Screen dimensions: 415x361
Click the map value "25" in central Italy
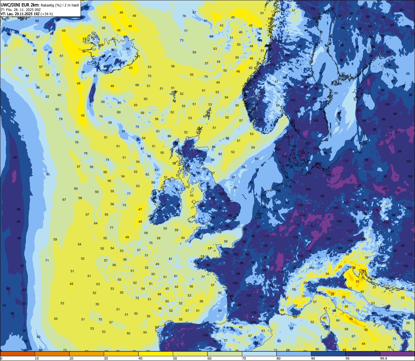tap(344, 297)
